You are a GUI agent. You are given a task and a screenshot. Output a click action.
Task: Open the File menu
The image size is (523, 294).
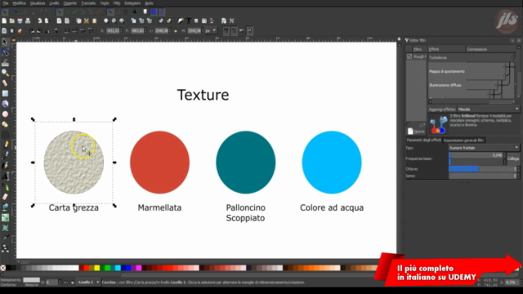click(x=6, y=3)
